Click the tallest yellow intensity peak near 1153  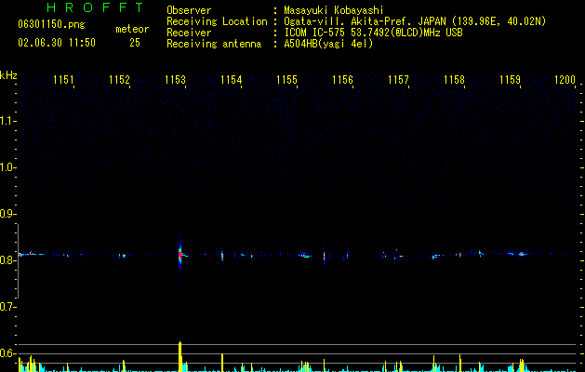pyautogui.click(x=179, y=356)
